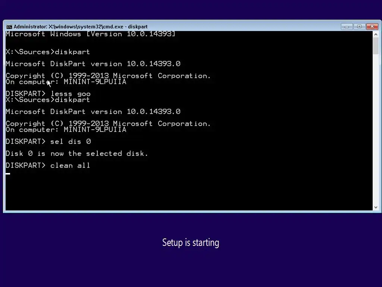This screenshot has height=287, width=382.
Task: Maximize the command prompt window
Action: 359,27
